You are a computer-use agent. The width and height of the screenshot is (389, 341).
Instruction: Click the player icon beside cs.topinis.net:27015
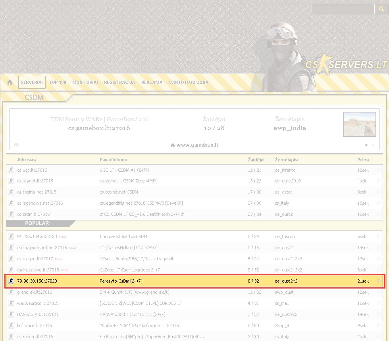11,192
